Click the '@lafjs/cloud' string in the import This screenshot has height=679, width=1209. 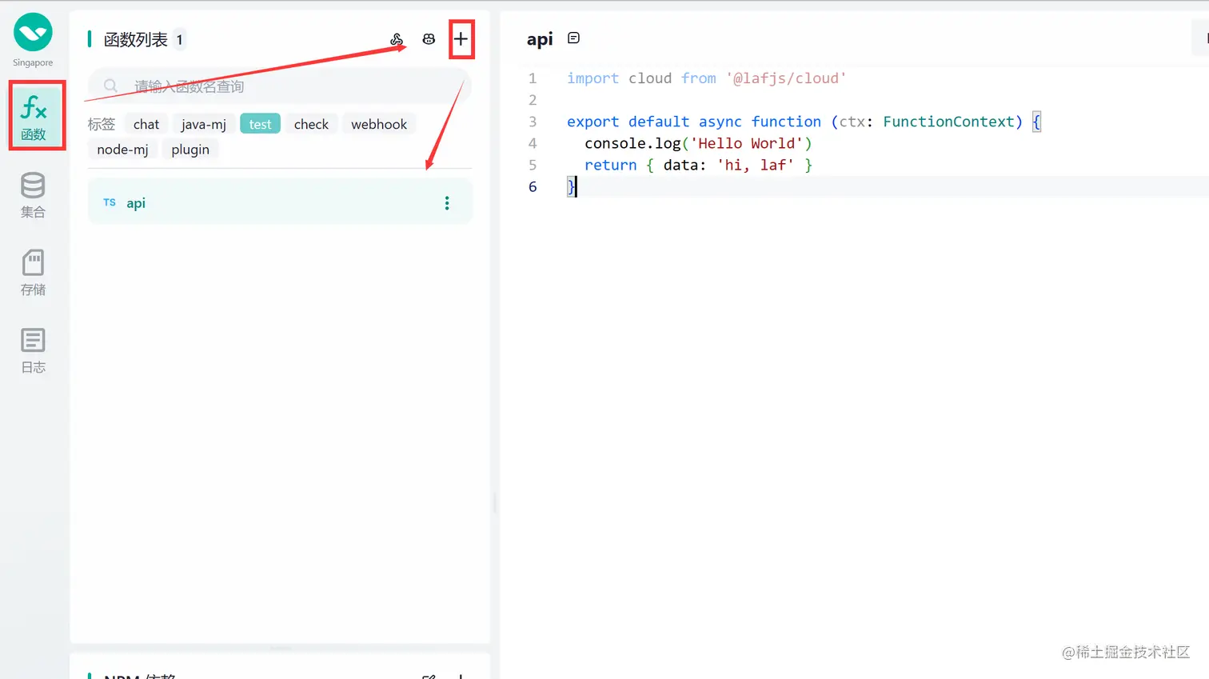click(x=786, y=78)
